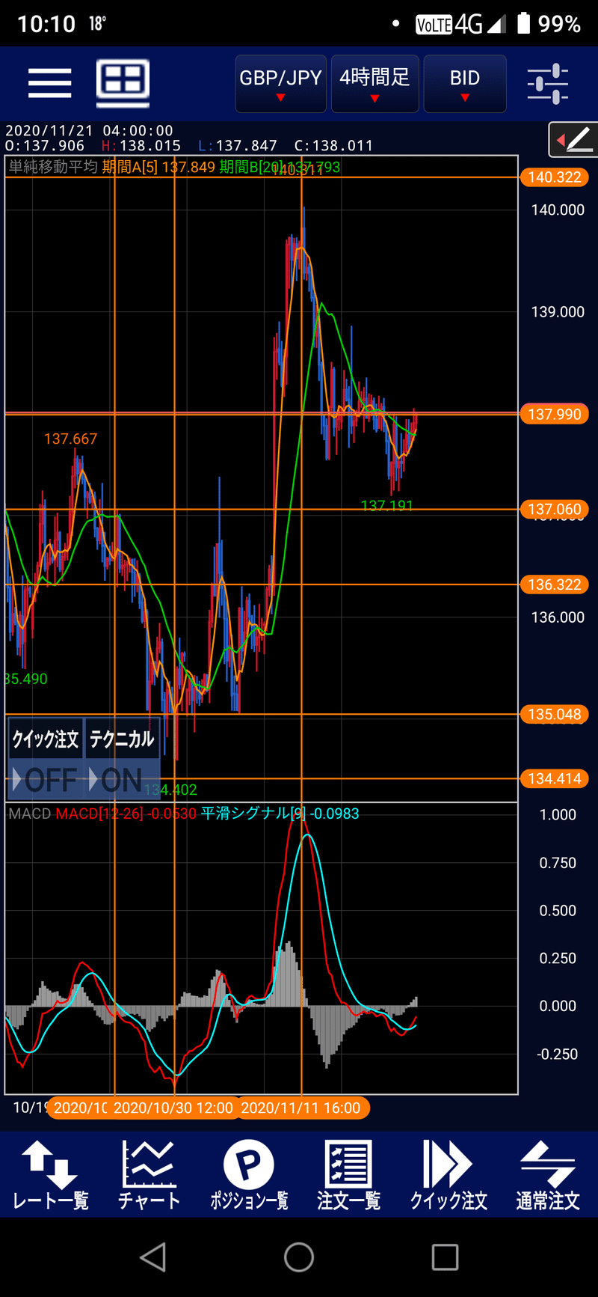Tap the 単純移動平均 indicator label
This screenshot has height=1297, width=598.
tap(53, 167)
